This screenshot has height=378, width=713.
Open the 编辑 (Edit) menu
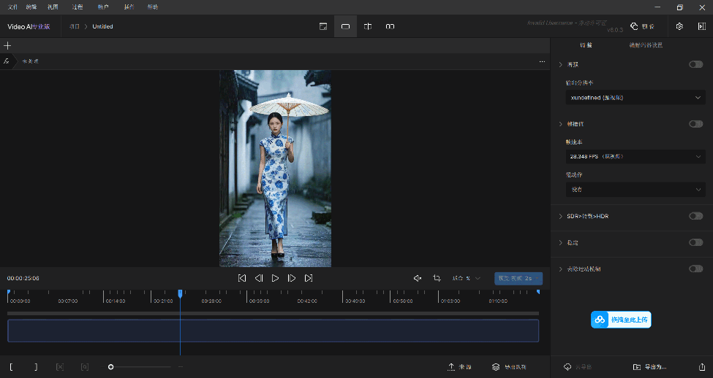(31, 7)
